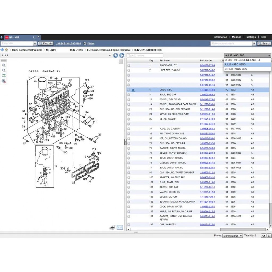Open the Settings menu
Screen dimensions: 272x272
[x=251, y=37]
